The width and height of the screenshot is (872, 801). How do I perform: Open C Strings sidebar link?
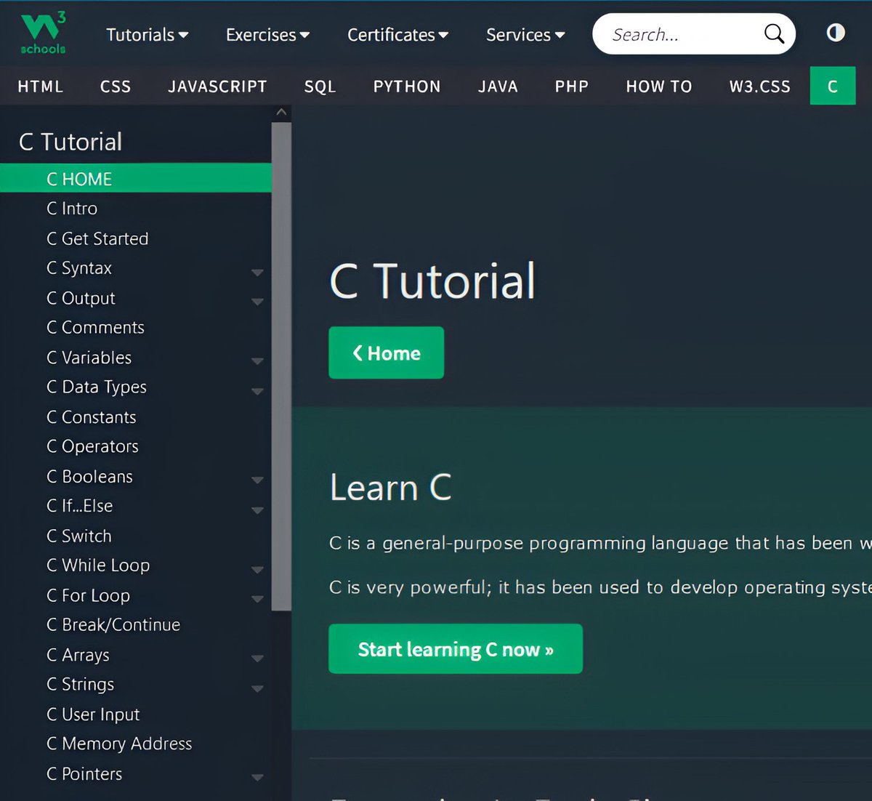click(x=81, y=685)
